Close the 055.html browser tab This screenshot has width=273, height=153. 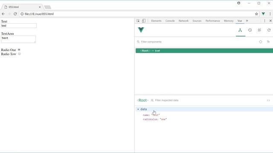[40, 7]
